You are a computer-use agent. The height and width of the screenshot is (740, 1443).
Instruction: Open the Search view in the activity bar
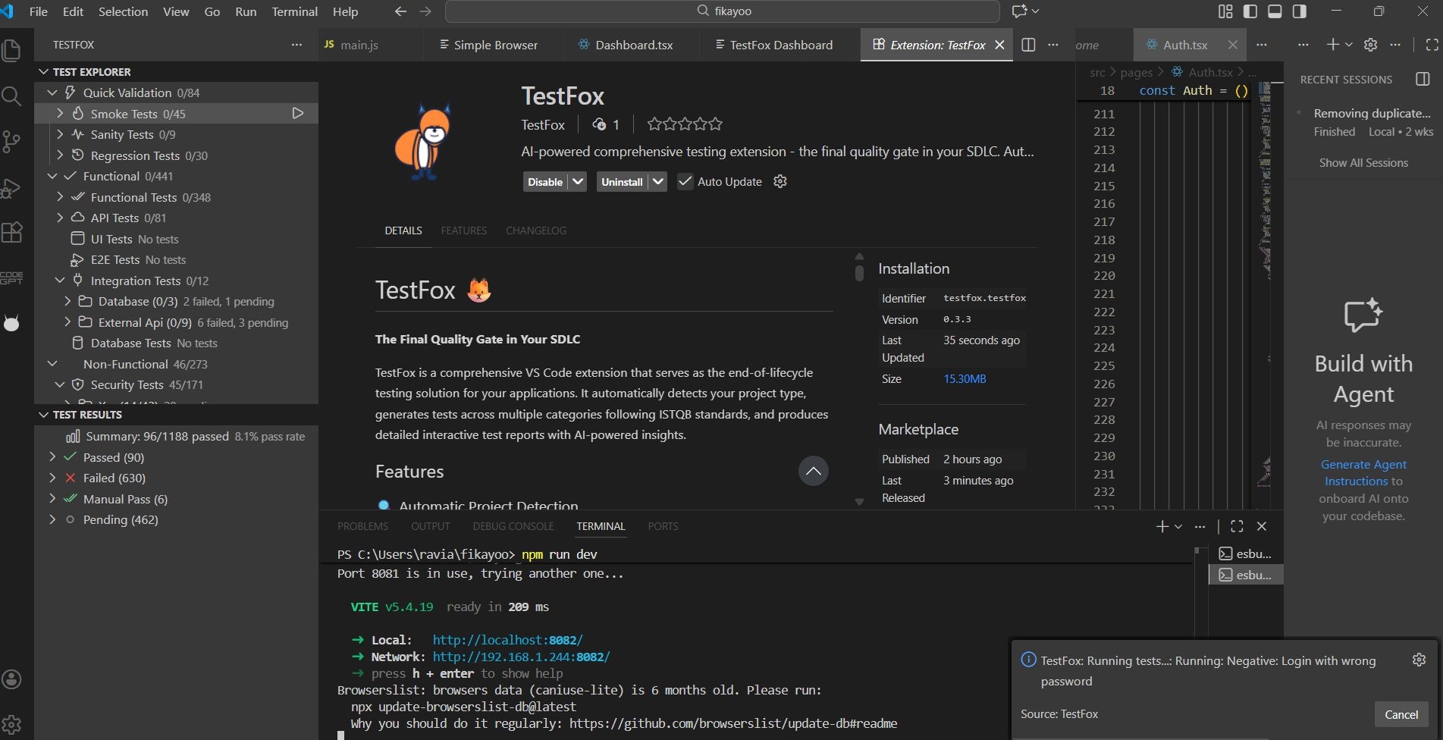pyautogui.click(x=12, y=96)
